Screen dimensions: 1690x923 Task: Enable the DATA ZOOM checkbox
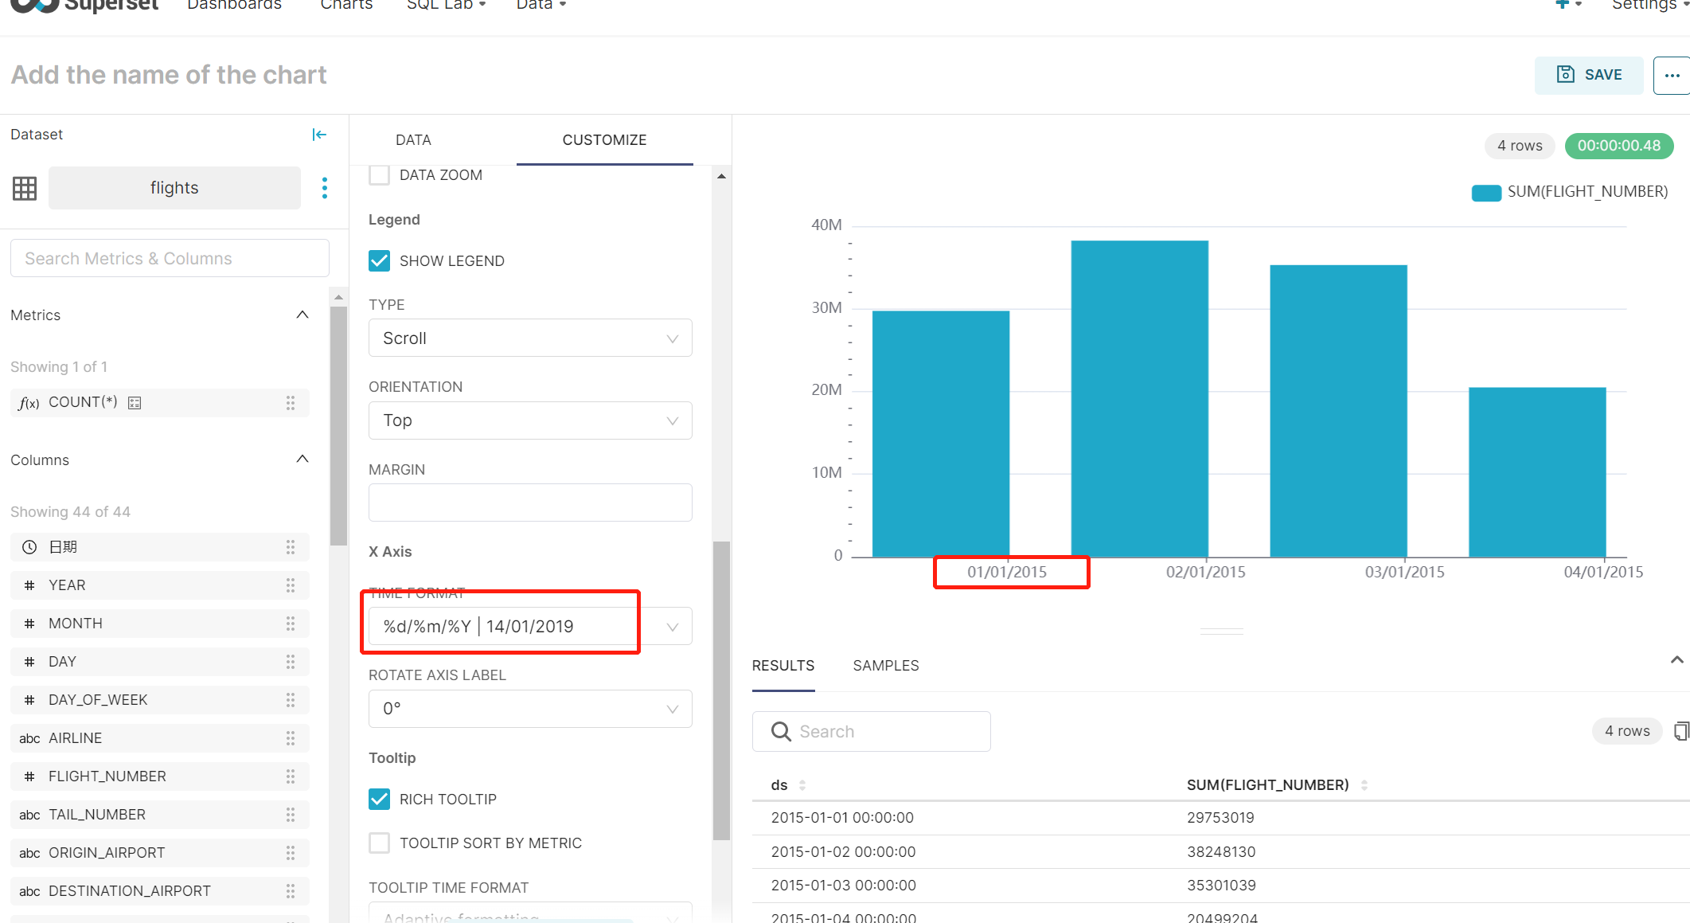tap(380, 175)
